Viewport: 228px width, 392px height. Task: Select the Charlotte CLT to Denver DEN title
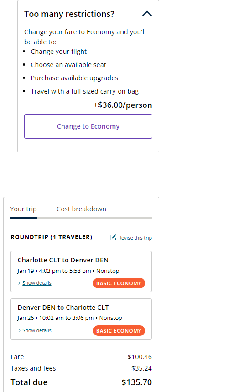click(x=63, y=260)
